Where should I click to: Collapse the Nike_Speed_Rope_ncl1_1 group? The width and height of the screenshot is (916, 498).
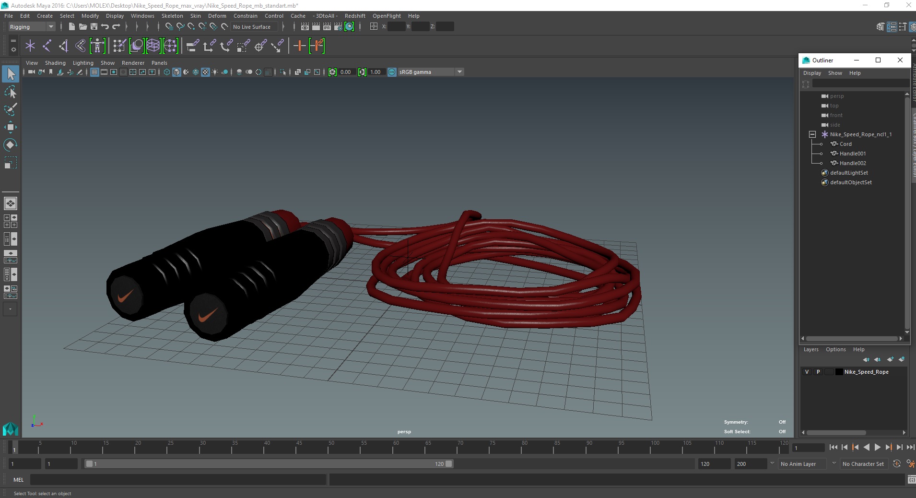(x=812, y=134)
